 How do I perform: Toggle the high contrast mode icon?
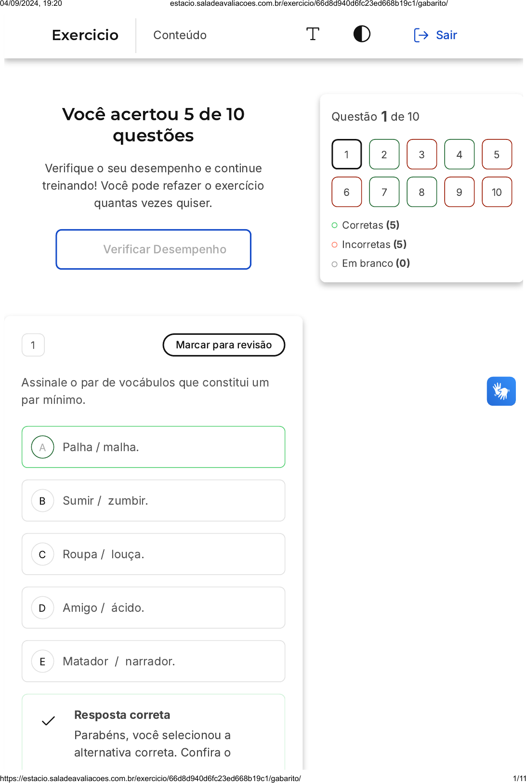pos(362,34)
